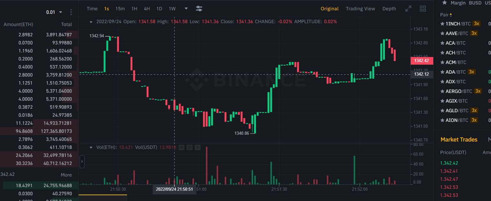
Task: Open volume indicator settings gear
Action: 190,147
